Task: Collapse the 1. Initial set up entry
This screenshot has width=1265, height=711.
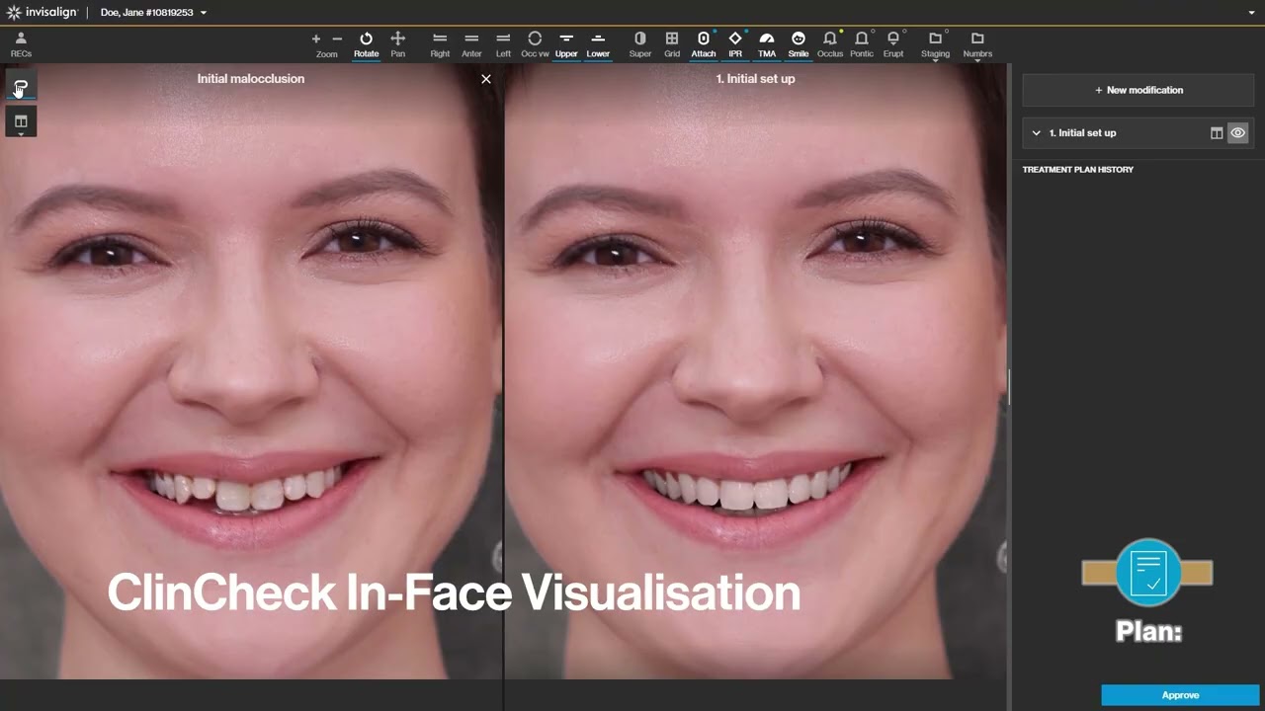Action: pyautogui.click(x=1036, y=132)
